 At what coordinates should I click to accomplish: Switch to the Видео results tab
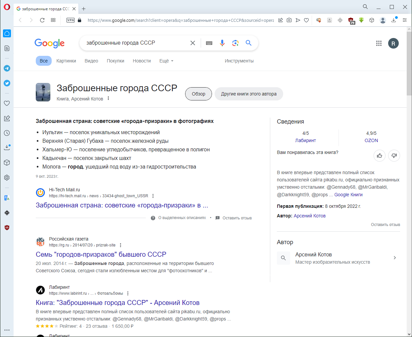tap(91, 61)
